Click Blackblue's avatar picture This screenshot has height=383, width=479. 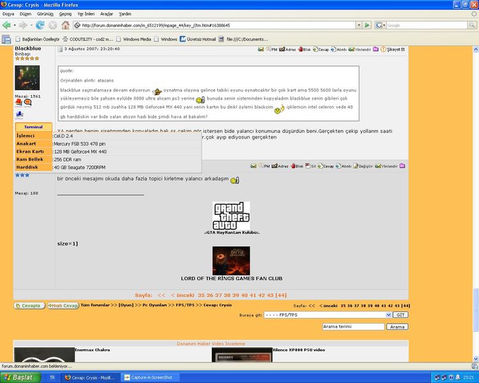click(x=27, y=78)
